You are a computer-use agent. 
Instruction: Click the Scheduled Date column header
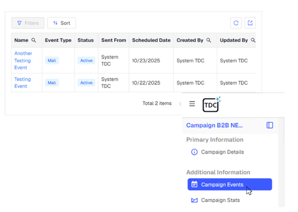151,40
